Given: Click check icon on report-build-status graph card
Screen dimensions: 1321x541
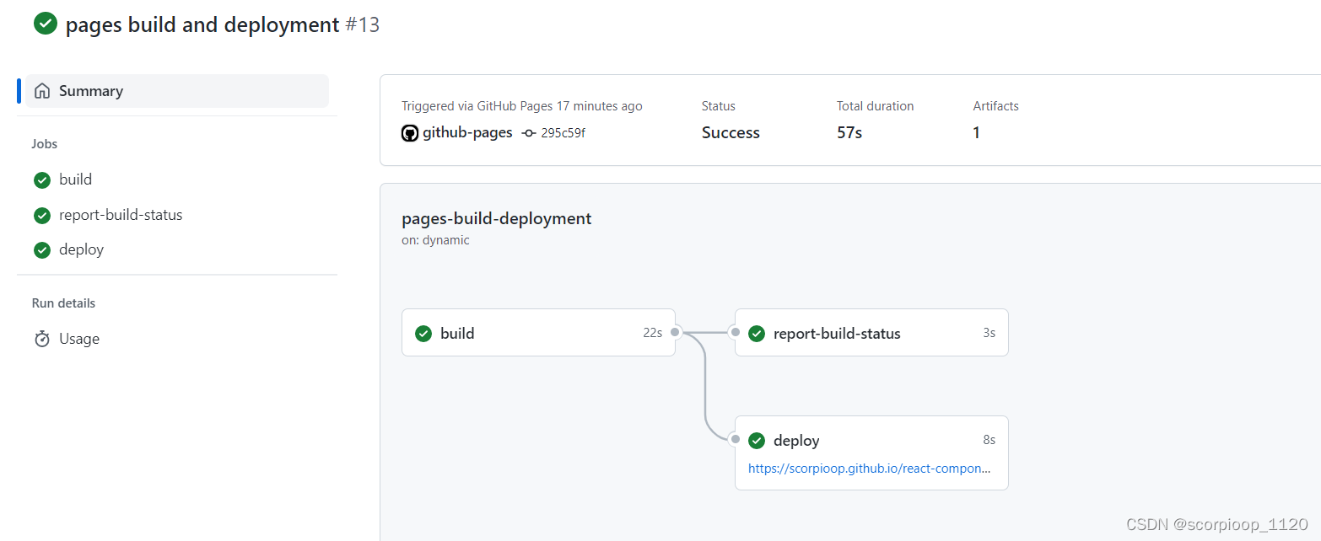Looking at the screenshot, I should (x=757, y=334).
